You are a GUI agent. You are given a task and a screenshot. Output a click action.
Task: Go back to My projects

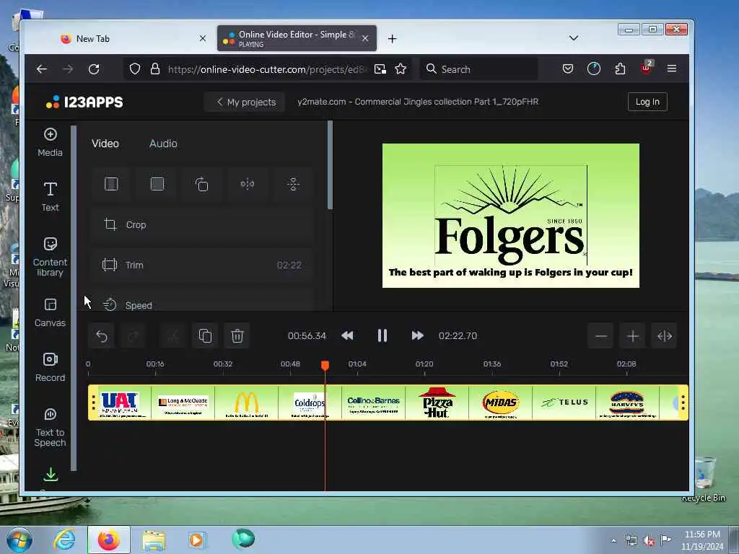coord(245,102)
